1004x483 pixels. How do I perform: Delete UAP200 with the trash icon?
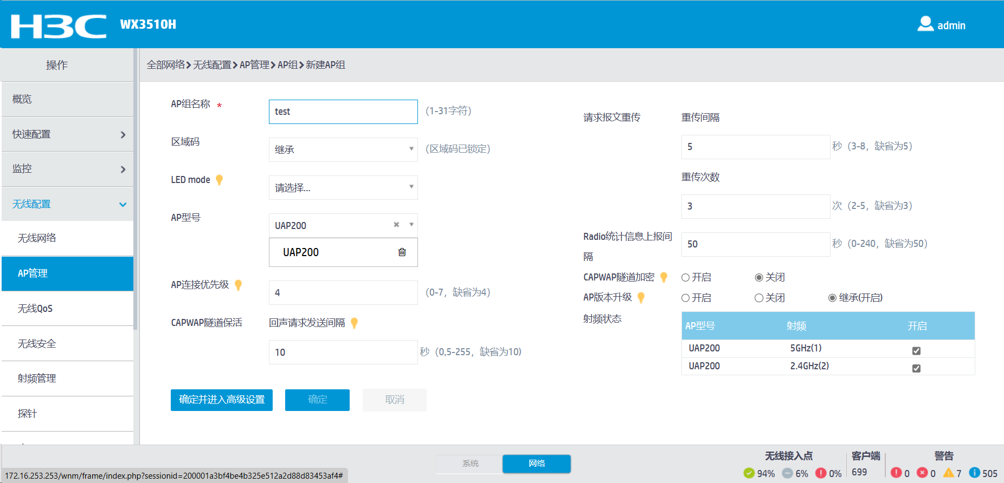coord(402,252)
